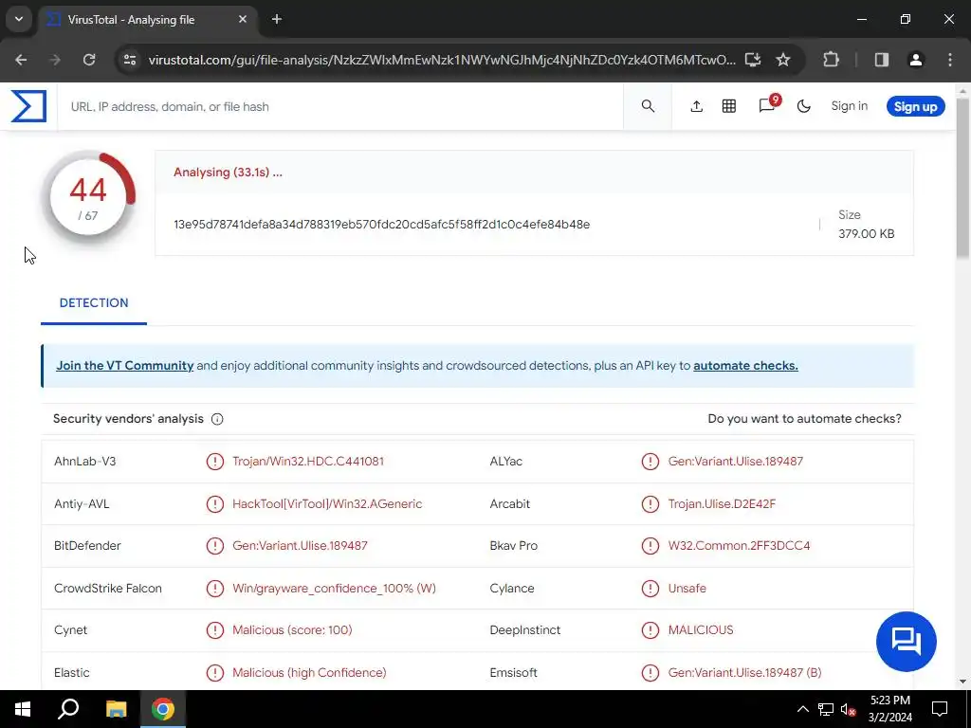This screenshot has height=728, width=971.
Task: Click the Chrome taskbar icon
Action: click(x=163, y=709)
